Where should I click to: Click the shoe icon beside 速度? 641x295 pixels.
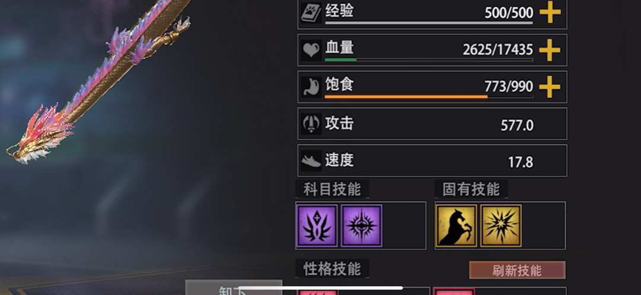pos(311,161)
